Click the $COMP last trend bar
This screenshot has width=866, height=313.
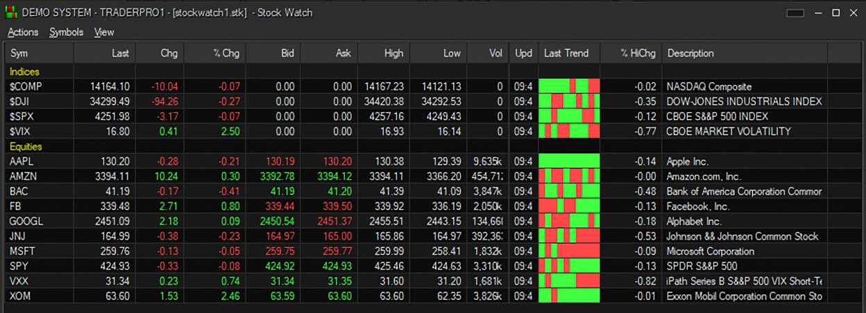(x=570, y=87)
